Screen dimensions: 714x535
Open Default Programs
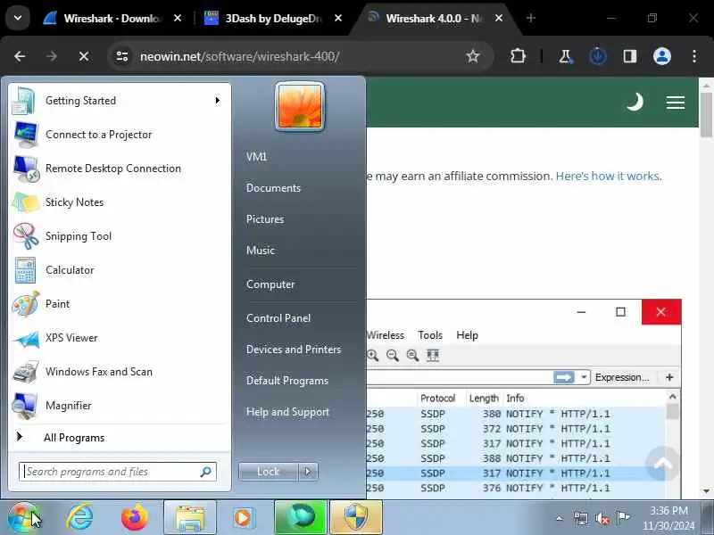(286, 381)
